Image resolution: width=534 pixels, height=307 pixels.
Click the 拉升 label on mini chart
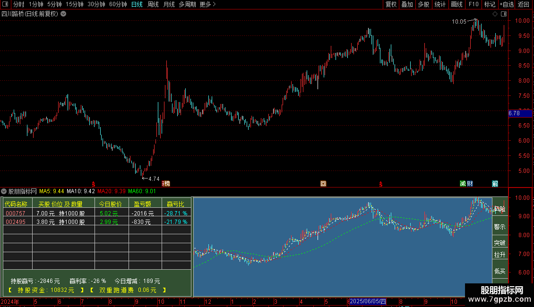point(500,255)
